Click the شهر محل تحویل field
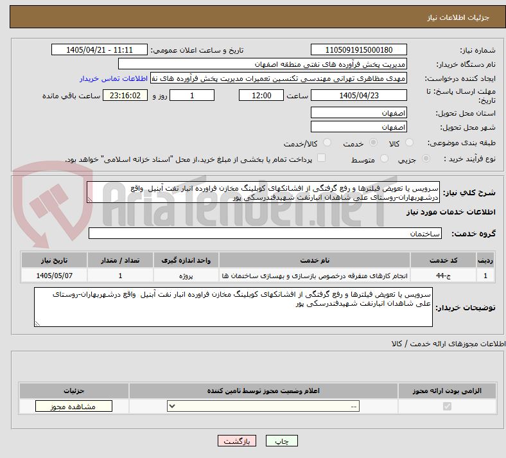Screen dimensions: 506x458 (359, 127)
